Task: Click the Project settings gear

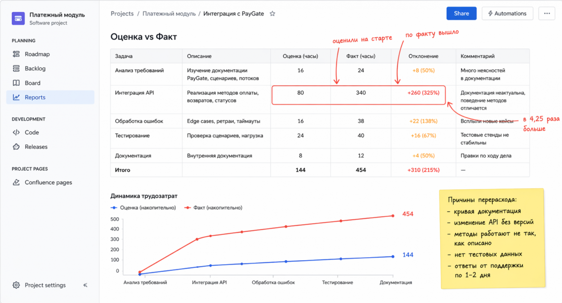Action: (x=15, y=285)
